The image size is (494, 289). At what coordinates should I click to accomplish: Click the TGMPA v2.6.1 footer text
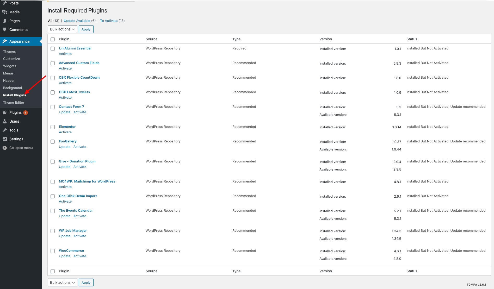476,285
